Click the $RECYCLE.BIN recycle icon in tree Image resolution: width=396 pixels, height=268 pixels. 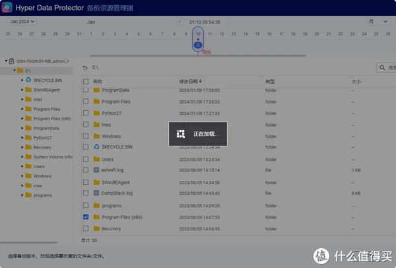28,80
